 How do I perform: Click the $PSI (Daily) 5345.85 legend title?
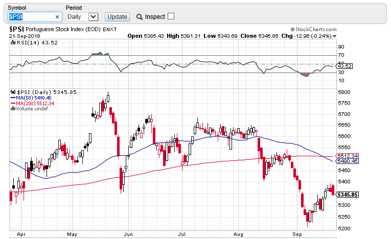tap(47, 92)
